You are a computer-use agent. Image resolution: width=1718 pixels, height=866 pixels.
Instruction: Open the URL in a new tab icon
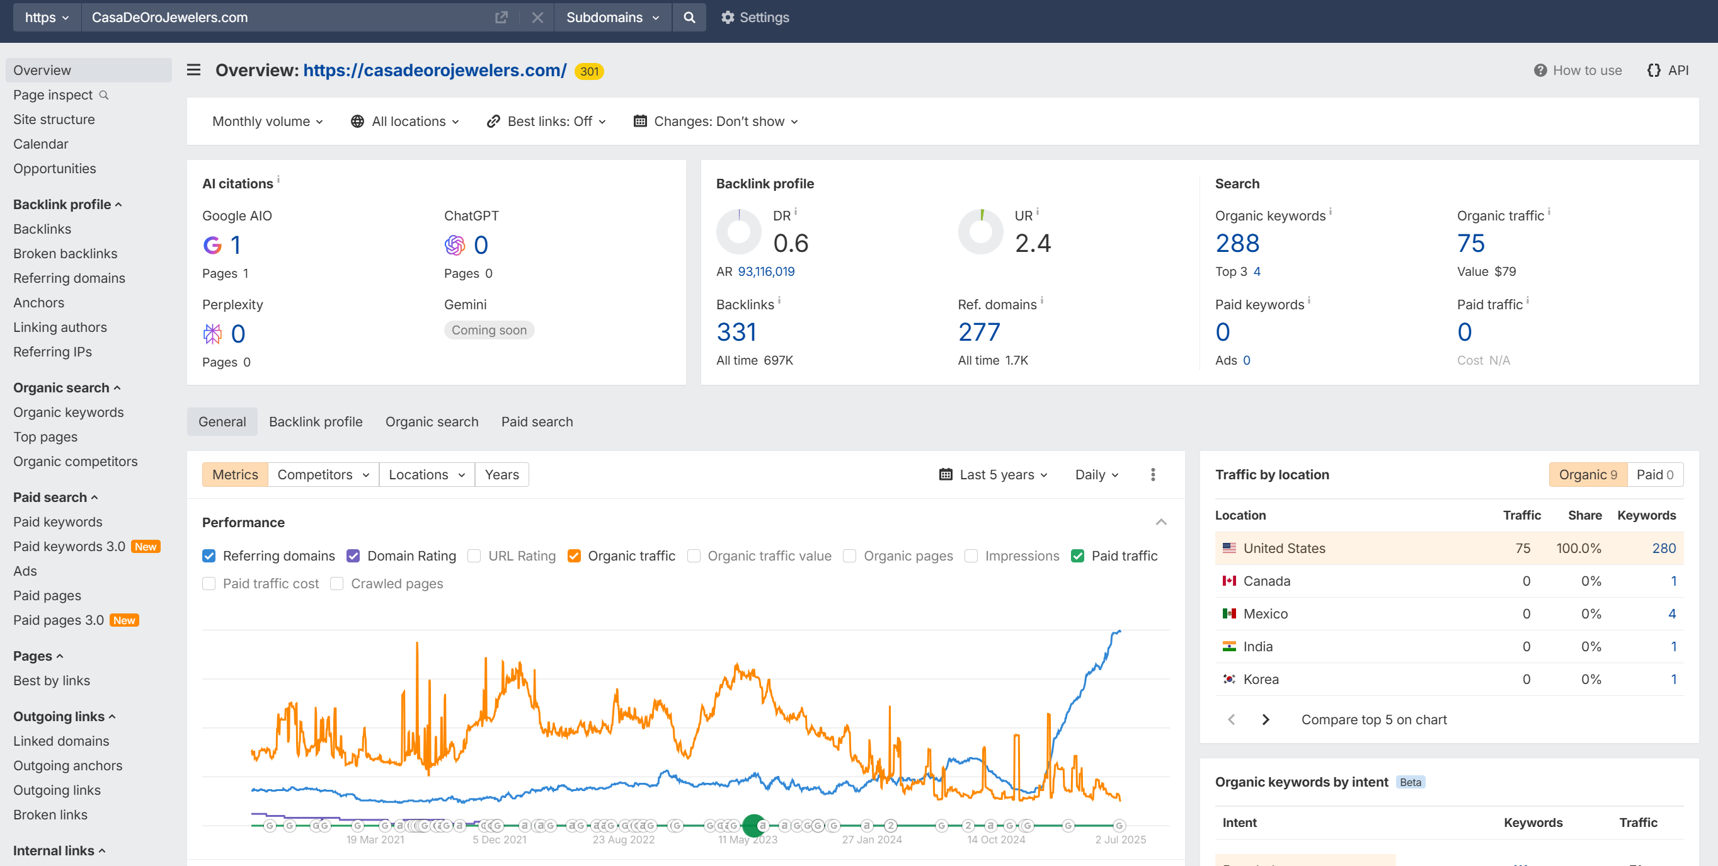coord(501,18)
